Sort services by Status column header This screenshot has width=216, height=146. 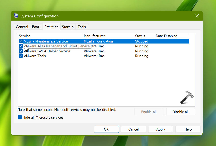144,36
